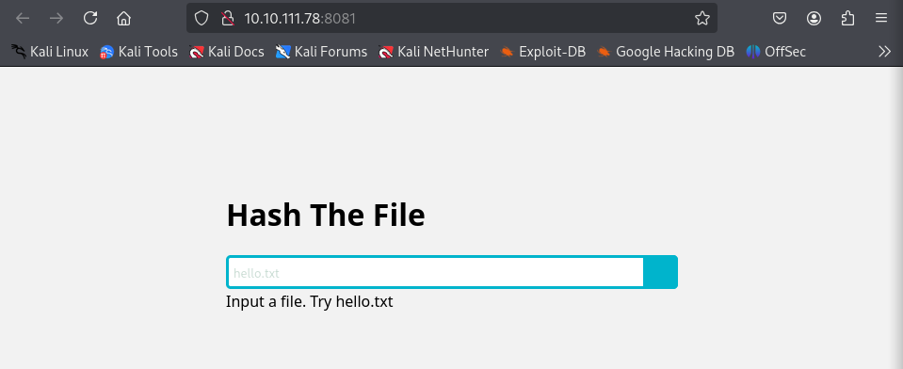Open the Google Hacking DB bookmark

(x=666, y=52)
